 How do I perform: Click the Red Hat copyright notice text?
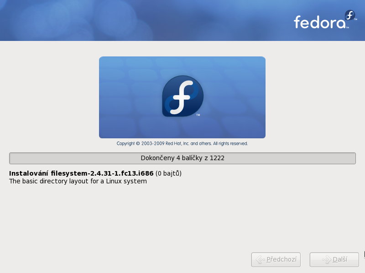(182, 143)
